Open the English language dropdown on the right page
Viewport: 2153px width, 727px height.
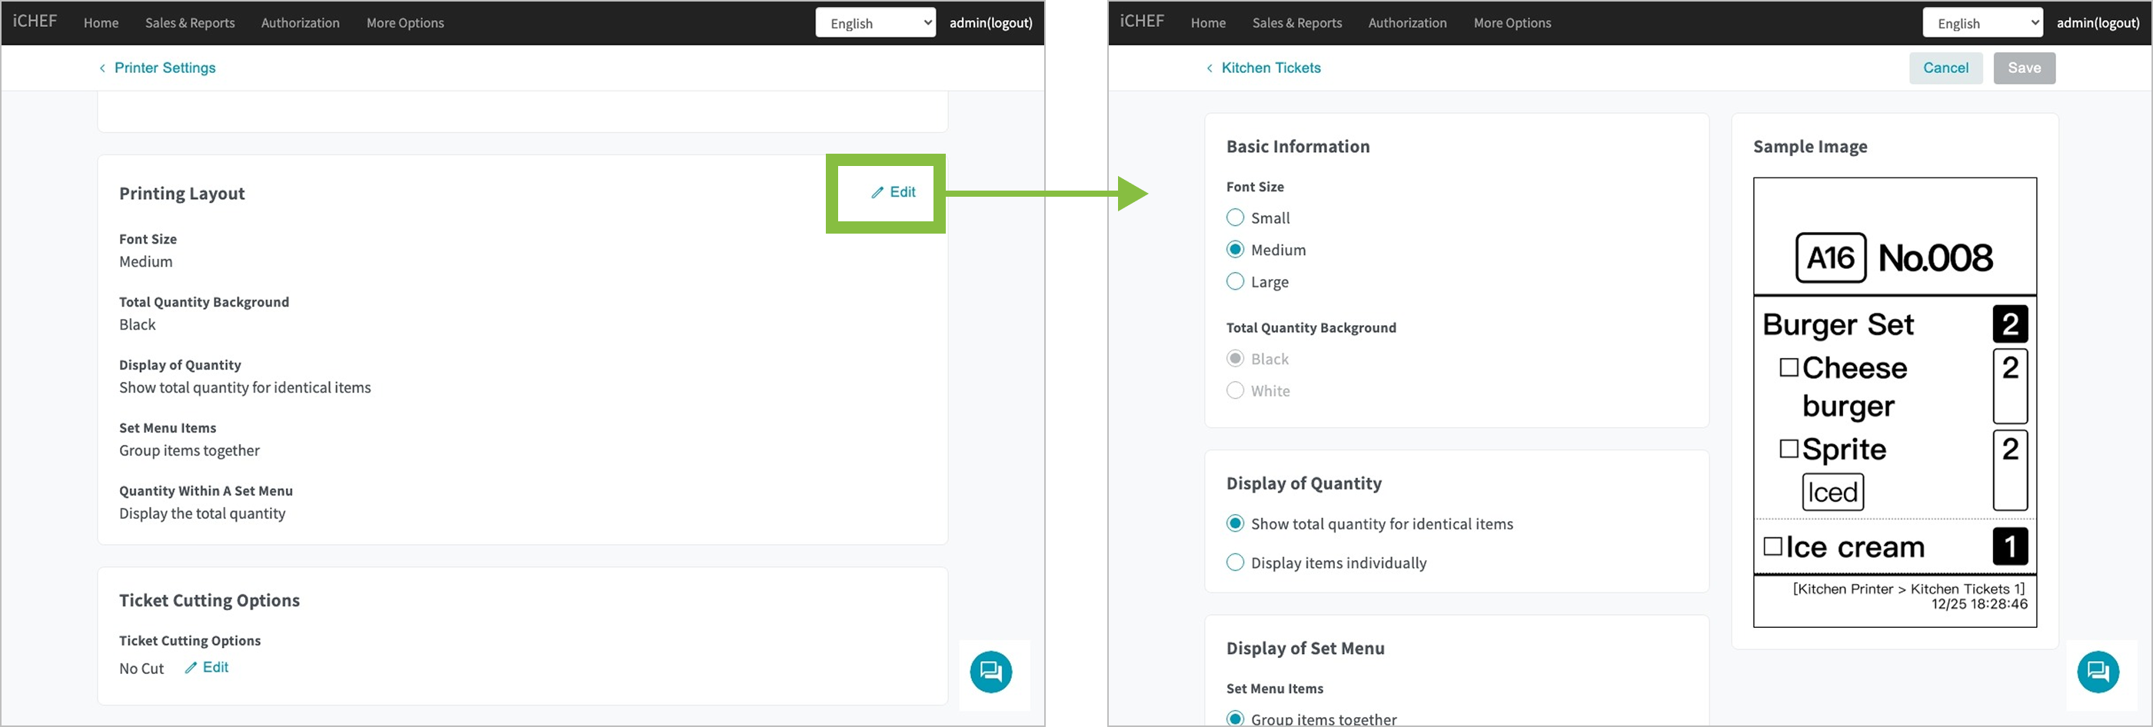point(1982,22)
